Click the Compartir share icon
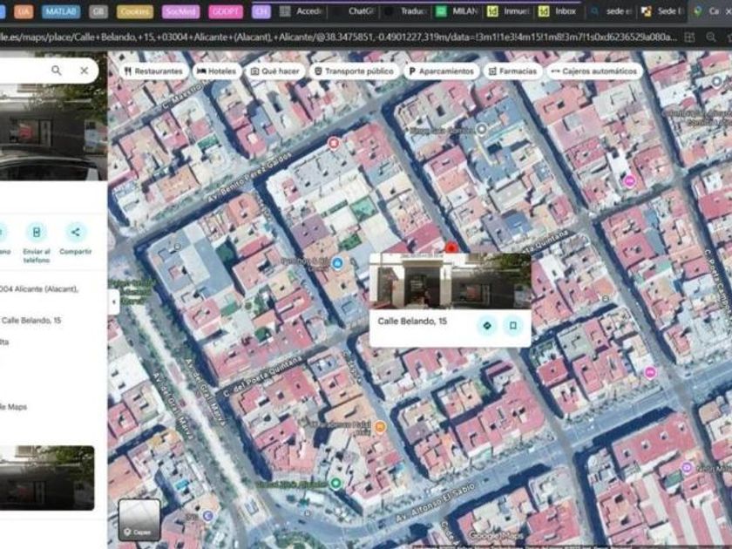 [76, 232]
